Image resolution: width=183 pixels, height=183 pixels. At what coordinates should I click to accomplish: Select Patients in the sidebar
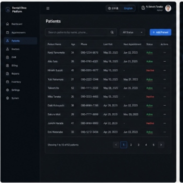(20, 41)
